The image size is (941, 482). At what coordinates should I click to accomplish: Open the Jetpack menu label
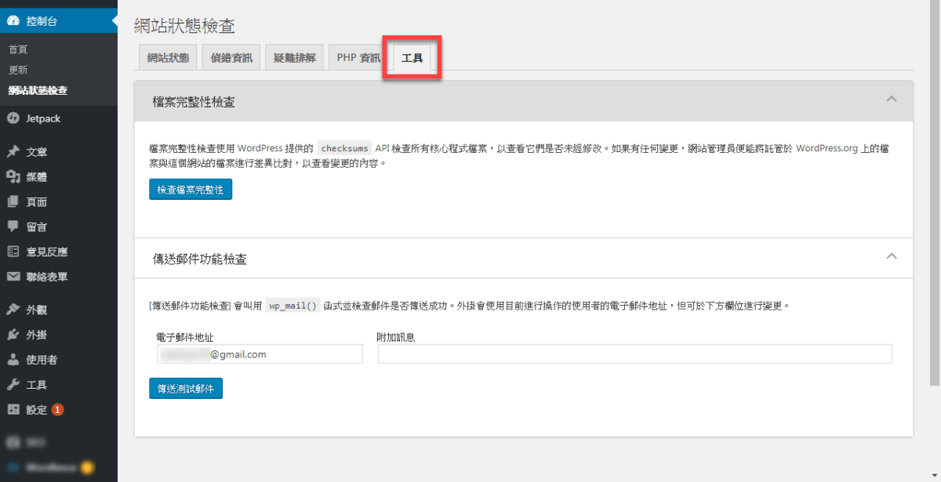[x=43, y=118]
